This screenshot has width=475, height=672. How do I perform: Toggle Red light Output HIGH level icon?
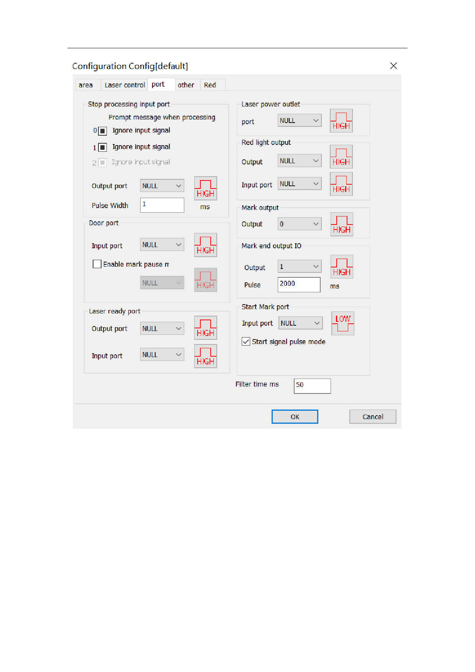[341, 157]
